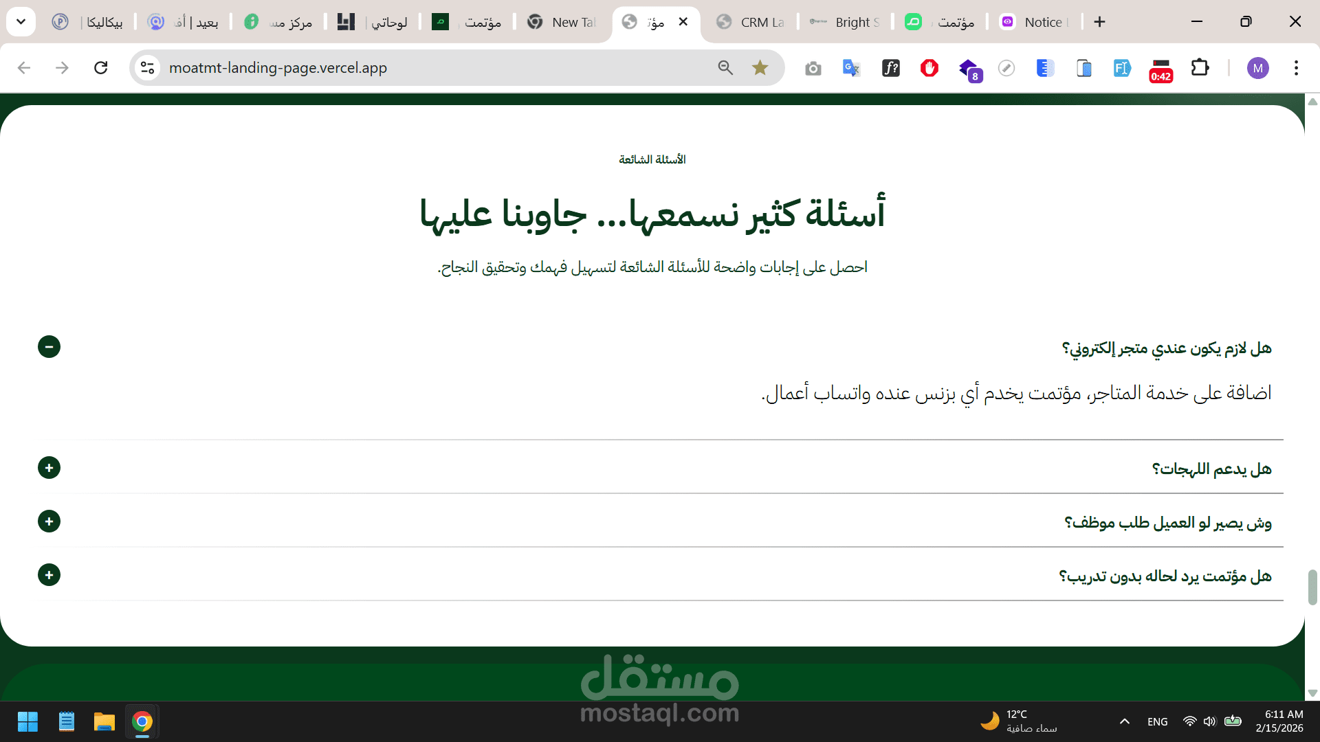Click the camera screenshot extension icon
The width and height of the screenshot is (1320, 742).
(813, 68)
